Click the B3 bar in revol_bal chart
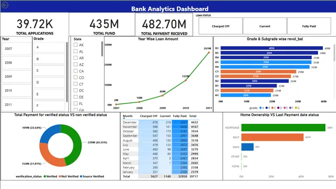The width and height of the screenshot is (336, 189). pos(271,48)
